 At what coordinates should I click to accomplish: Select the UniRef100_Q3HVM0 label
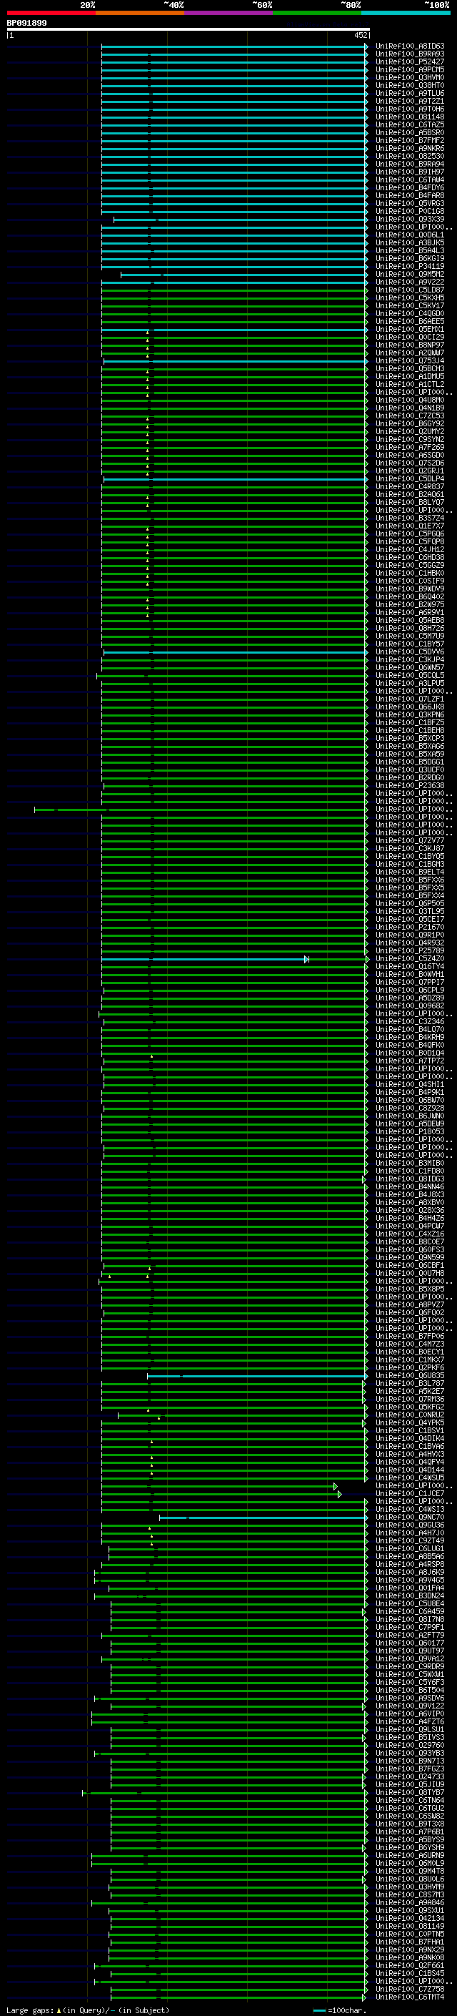410,77
